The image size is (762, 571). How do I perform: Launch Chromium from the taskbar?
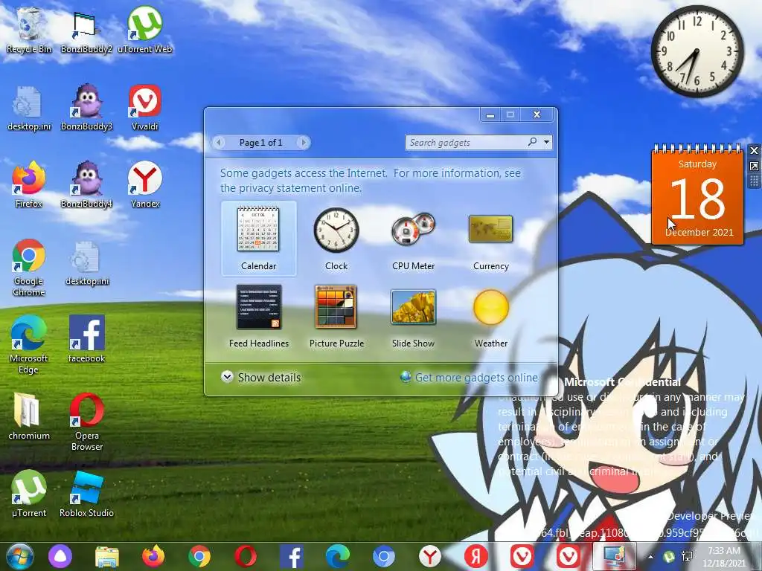click(x=384, y=556)
